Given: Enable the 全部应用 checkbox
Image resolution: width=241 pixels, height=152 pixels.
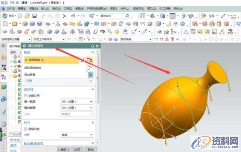Looking at the screenshot, I should 26,96.
